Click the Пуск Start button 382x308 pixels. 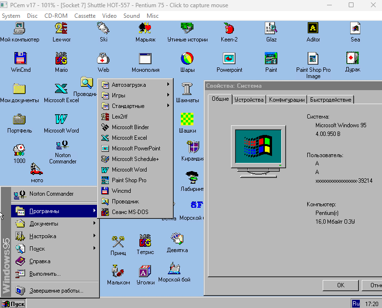[14, 304]
